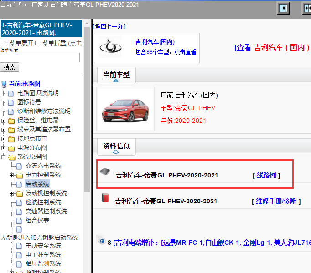
Task: Collapse the 系统原理图 tree node
Action: [x=3, y=157]
